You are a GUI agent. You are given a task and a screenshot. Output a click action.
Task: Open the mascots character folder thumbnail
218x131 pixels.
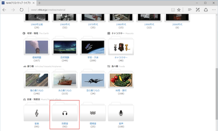point(121,47)
